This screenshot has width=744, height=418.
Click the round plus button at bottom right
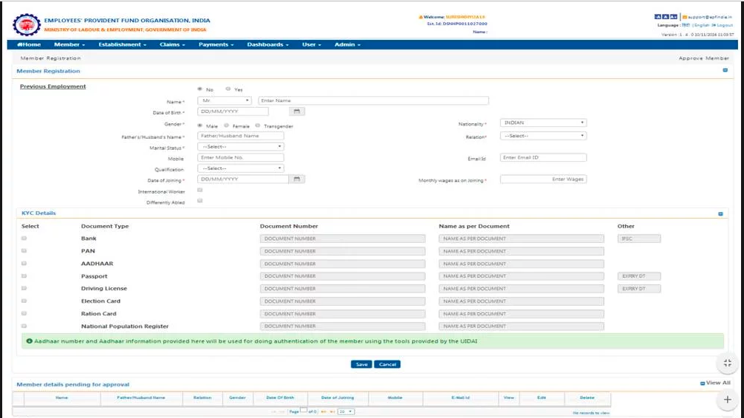click(x=728, y=399)
